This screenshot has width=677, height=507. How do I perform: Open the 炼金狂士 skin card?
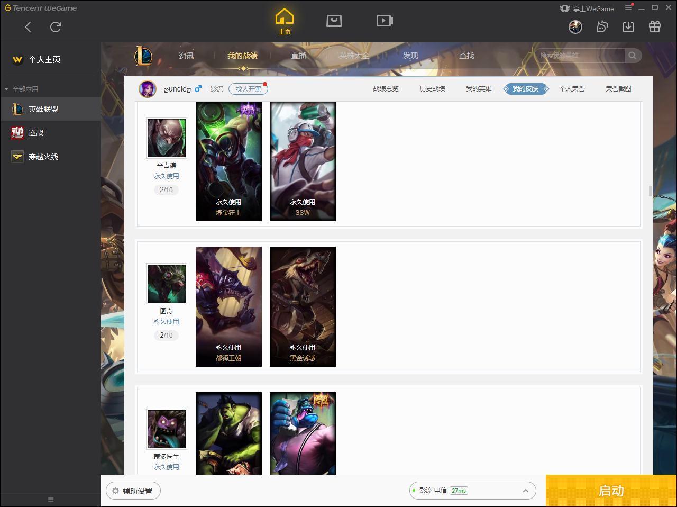point(228,161)
